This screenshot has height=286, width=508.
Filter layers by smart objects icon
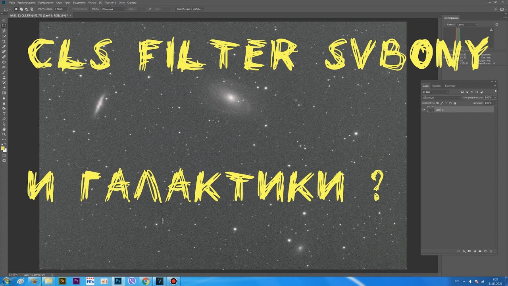pyautogui.click(x=481, y=92)
